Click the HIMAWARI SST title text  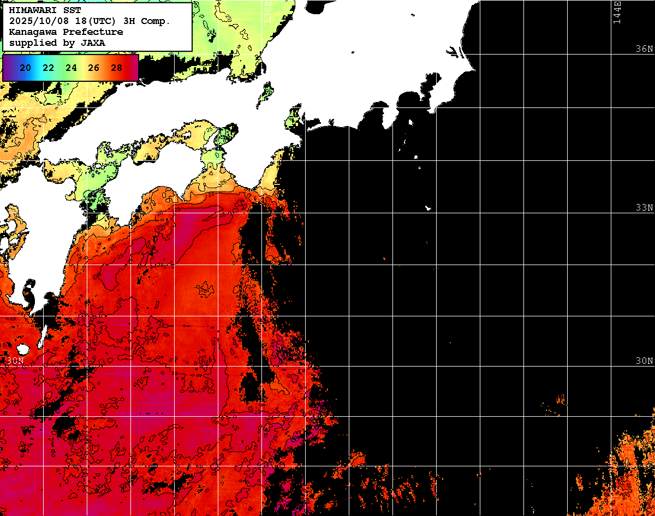(45, 10)
